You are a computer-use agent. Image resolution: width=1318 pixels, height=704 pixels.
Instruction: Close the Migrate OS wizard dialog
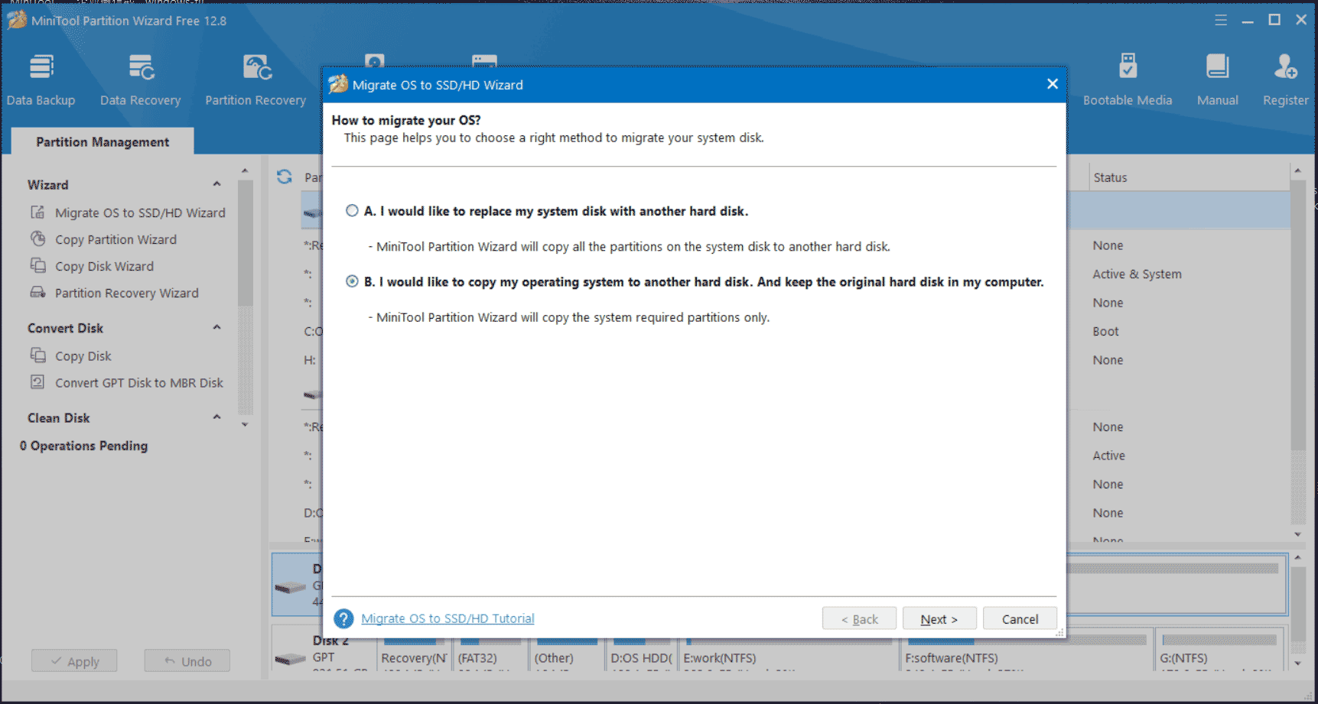(1053, 84)
